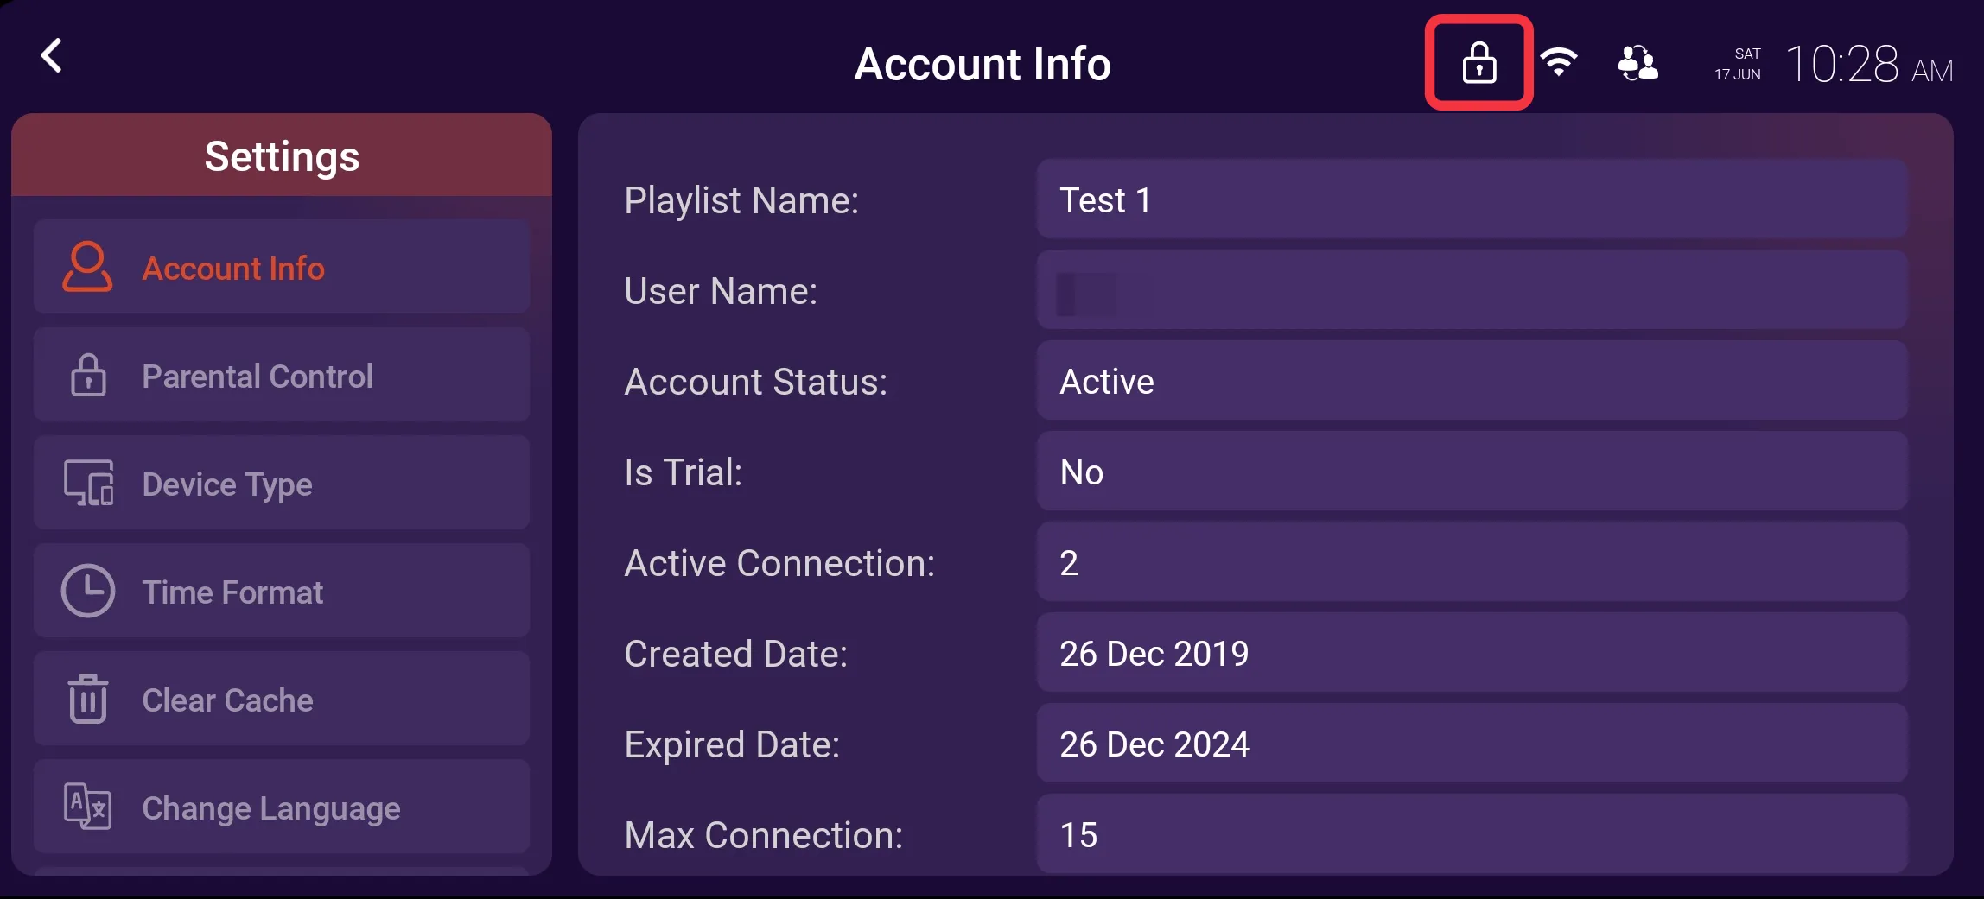This screenshot has width=1984, height=899.
Task: Tap the Parental Control padlock icon
Action: pos(88,375)
